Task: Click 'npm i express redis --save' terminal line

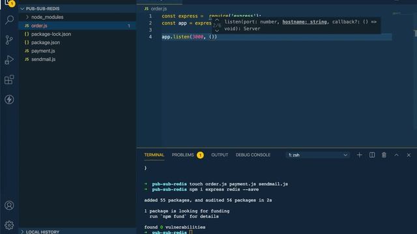Action: 224,189
